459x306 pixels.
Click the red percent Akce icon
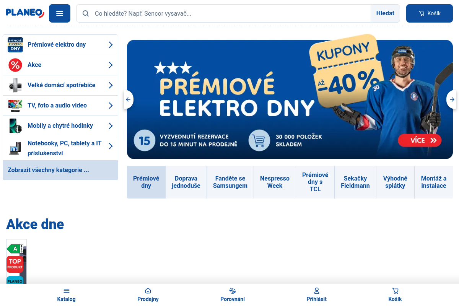coord(15,65)
